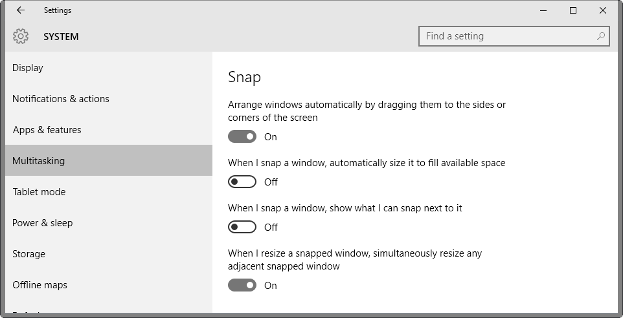
Task: Turn off simultaneous resize adjacent window toggle
Action: [x=242, y=285]
